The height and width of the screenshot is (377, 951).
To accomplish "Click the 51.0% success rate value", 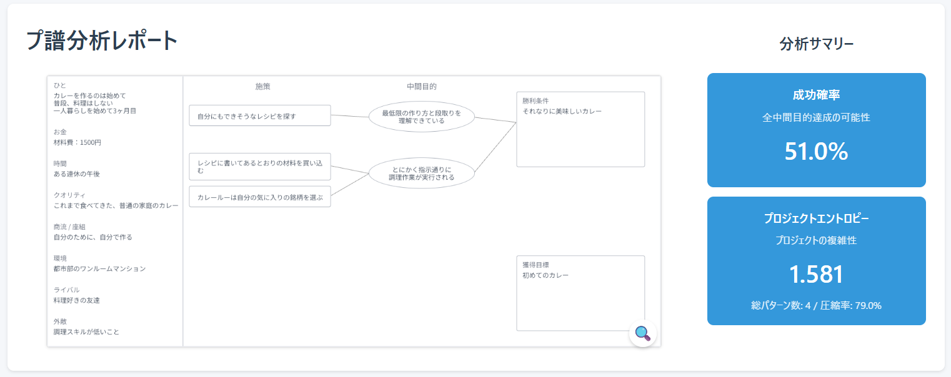I will tap(816, 152).
